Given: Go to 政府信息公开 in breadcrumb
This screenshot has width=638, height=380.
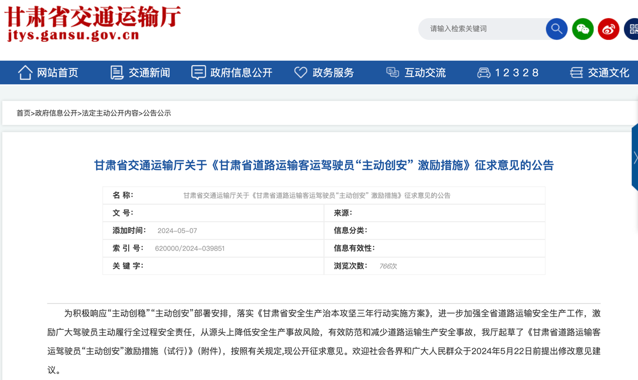Looking at the screenshot, I should pyautogui.click(x=56, y=113).
